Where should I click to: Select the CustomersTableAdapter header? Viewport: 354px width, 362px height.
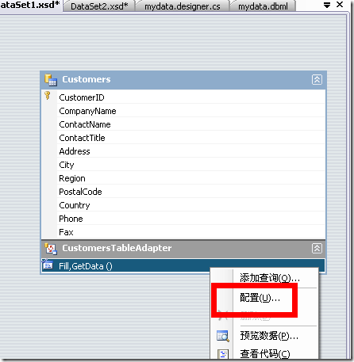point(183,248)
